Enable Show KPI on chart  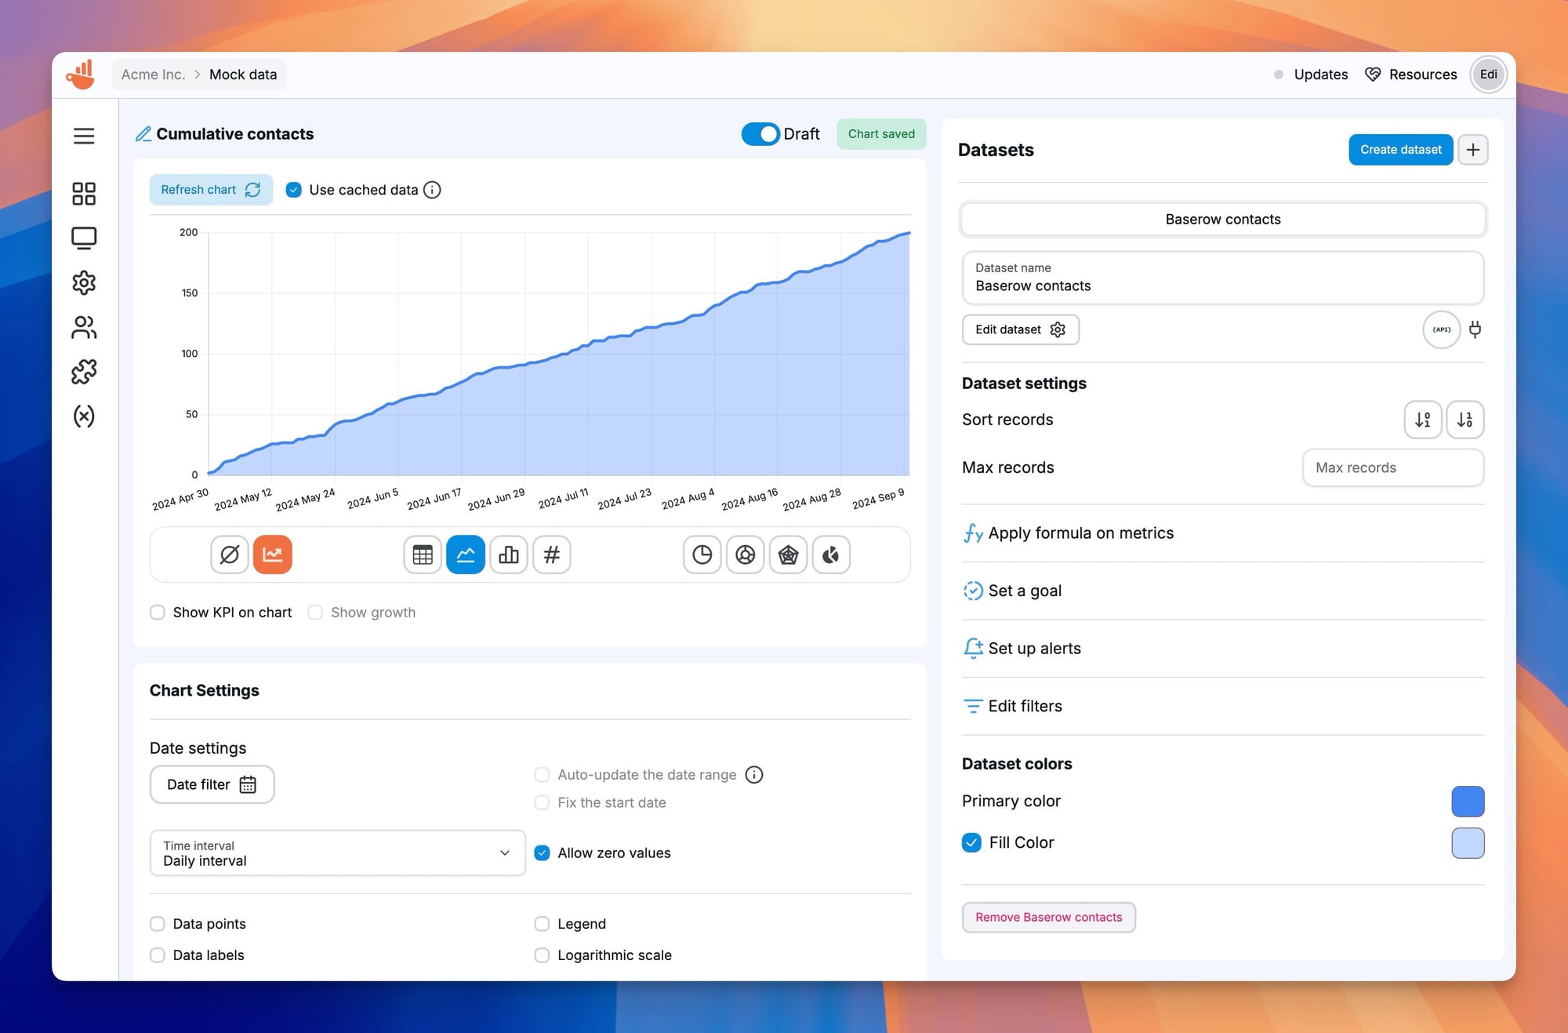[x=158, y=613]
